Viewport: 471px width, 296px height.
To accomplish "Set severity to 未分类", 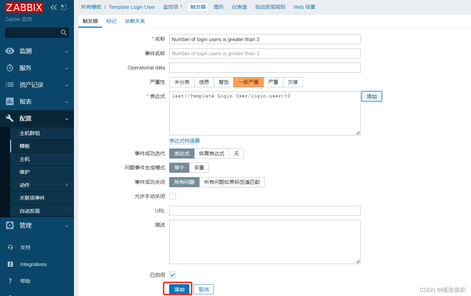I will coord(182,82).
